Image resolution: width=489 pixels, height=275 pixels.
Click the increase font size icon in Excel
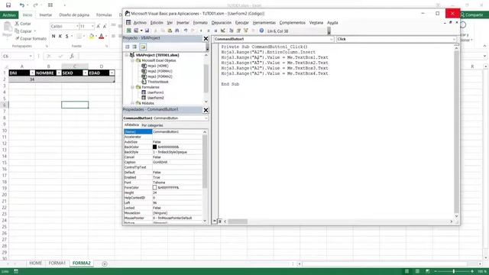[99, 27]
